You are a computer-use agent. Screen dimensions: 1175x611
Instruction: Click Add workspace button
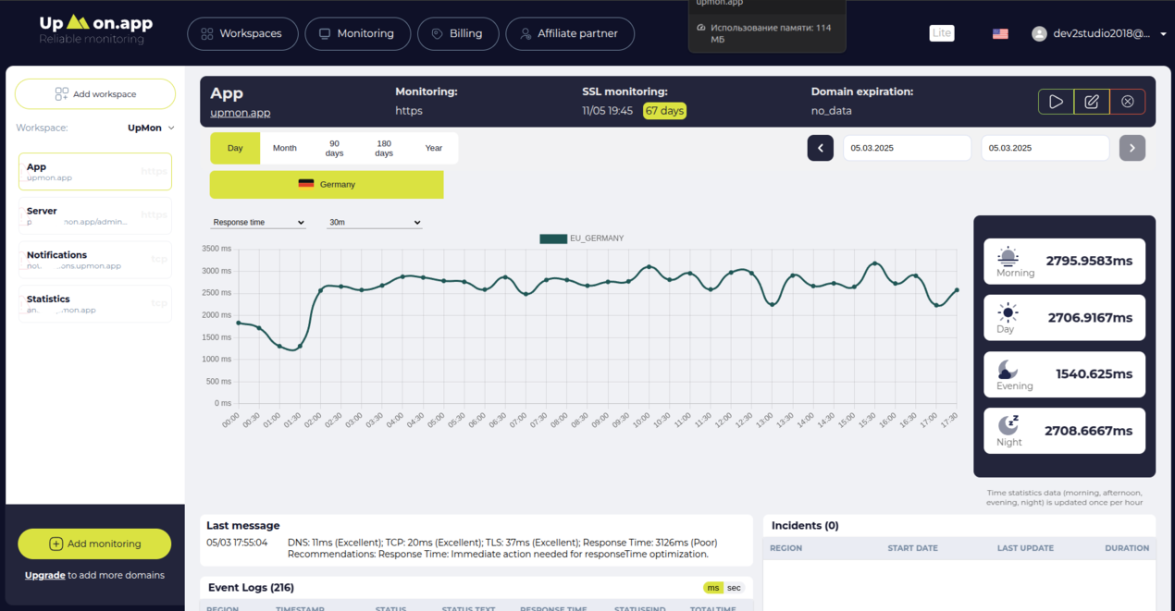click(95, 94)
